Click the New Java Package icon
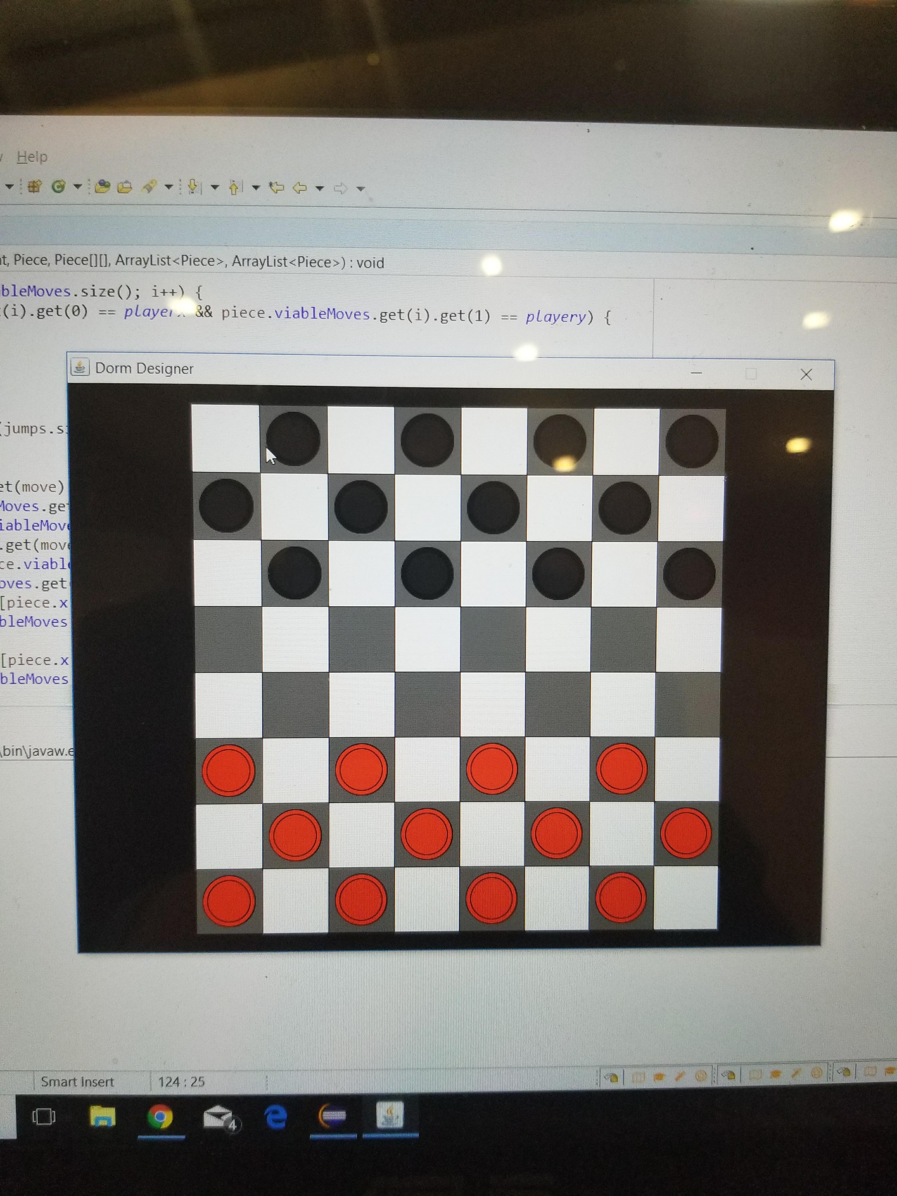Image resolution: width=897 pixels, height=1196 pixels. [x=35, y=187]
